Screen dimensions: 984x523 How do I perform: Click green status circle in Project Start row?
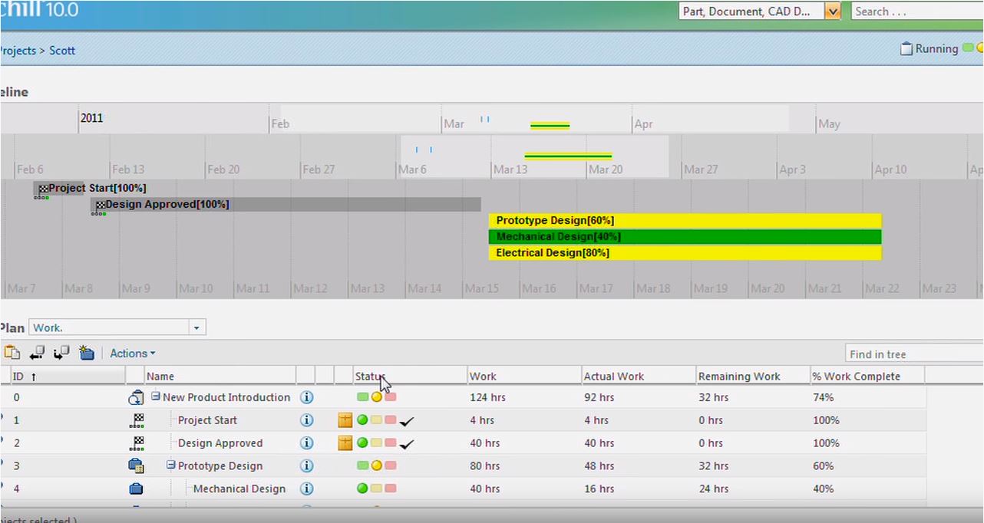362,420
